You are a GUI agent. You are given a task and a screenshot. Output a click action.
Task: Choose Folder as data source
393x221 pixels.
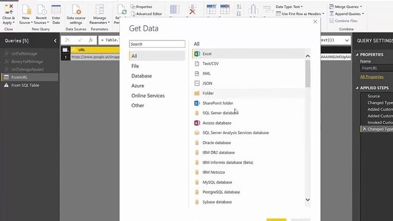248,93
